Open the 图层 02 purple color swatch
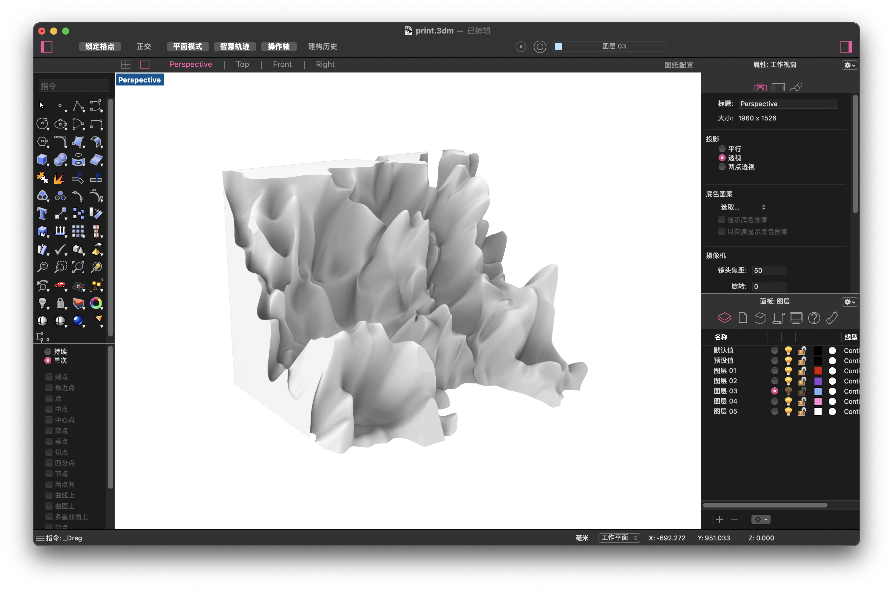 pos(817,381)
